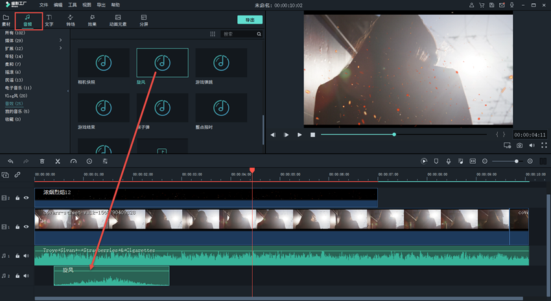Select the Vlog风 (20) category
551x301 pixels.
[x=16, y=95]
